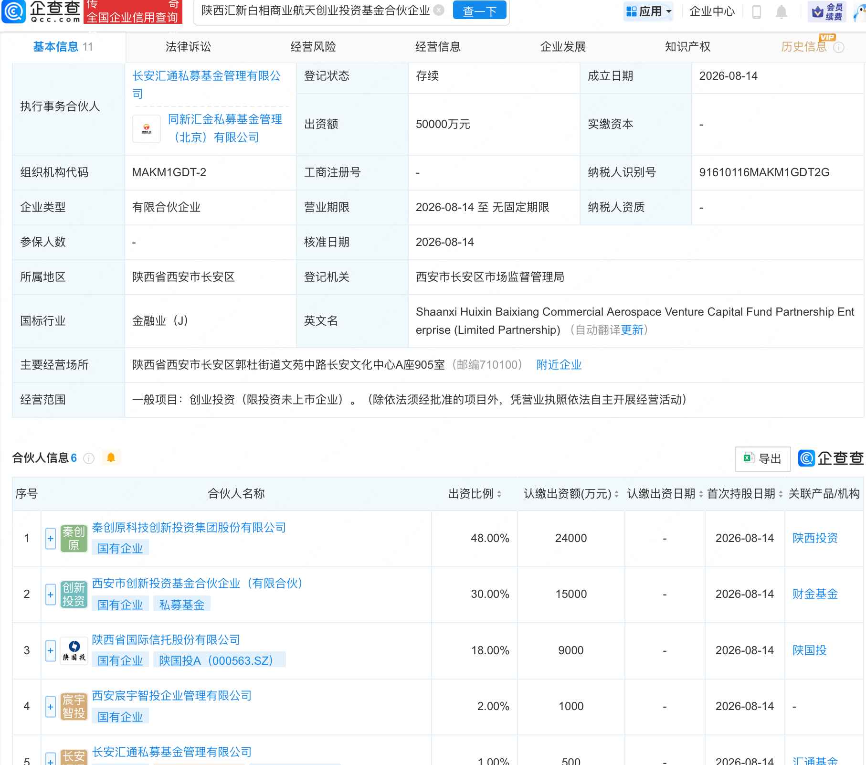This screenshot has height=765, width=866.
Task: Click the Qcc.com logo icon
Action: 13,11
